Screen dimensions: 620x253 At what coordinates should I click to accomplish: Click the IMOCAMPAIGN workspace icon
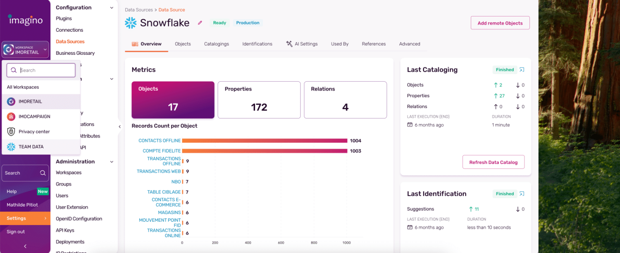(12, 117)
